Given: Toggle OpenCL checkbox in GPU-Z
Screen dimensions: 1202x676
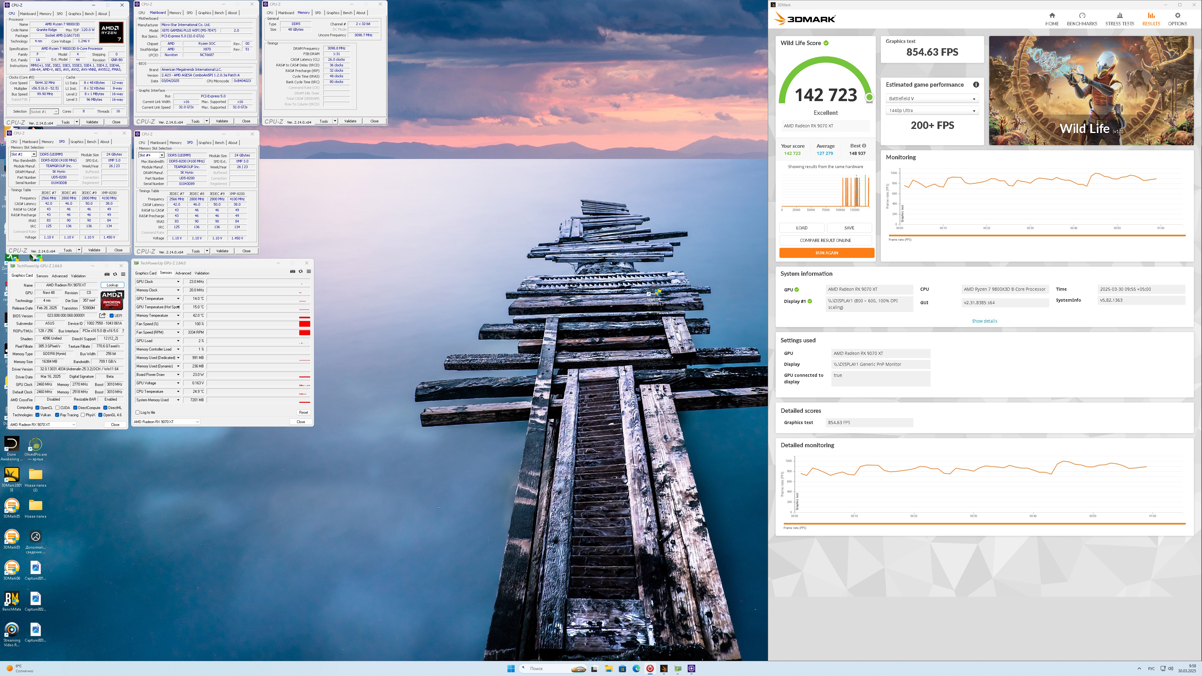Looking at the screenshot, I should point(37,408).
